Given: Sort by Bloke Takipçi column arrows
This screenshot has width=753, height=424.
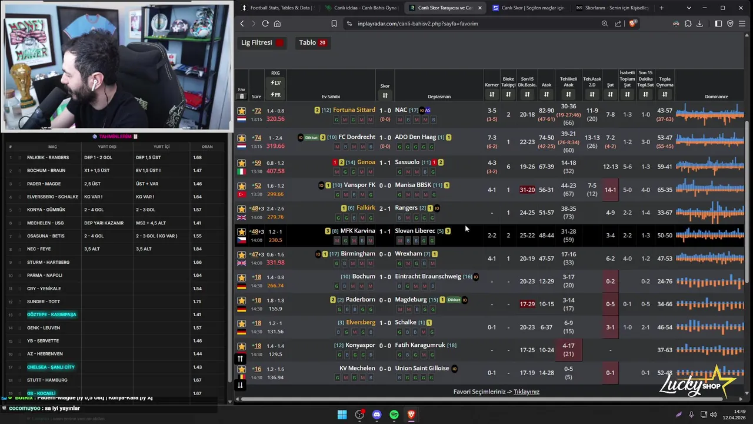Looking at the screenshot, I should (x=508, y=94).
